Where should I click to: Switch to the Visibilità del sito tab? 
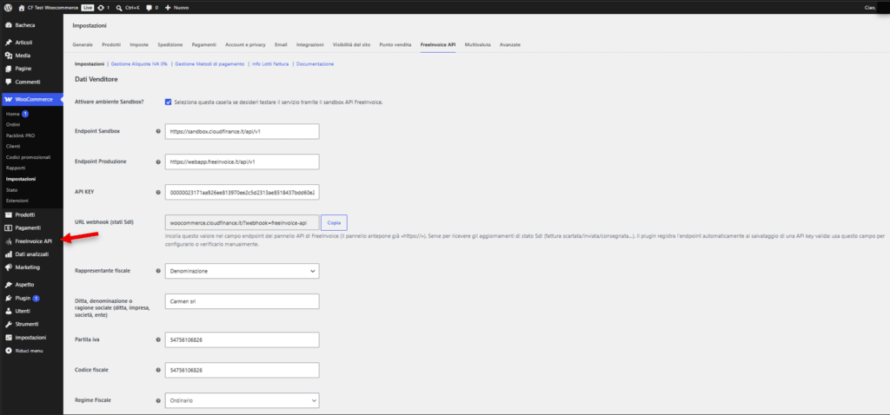click(351, 44)
